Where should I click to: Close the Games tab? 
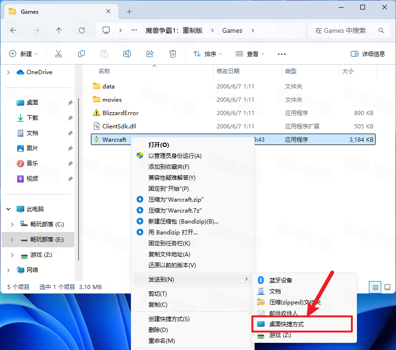tap(109, 11)
